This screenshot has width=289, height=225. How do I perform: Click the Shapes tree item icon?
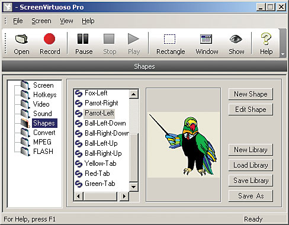(x=25, y=123)
